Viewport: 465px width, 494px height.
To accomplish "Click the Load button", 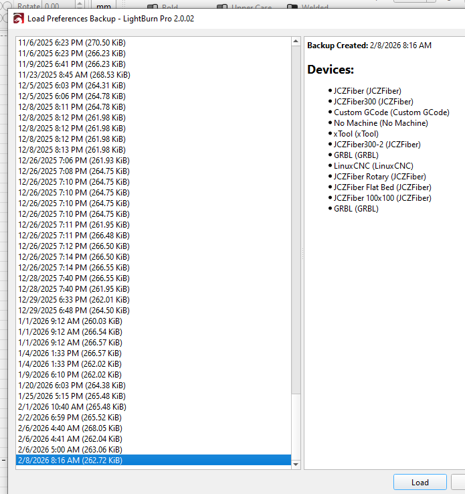I will click(420, 483).
